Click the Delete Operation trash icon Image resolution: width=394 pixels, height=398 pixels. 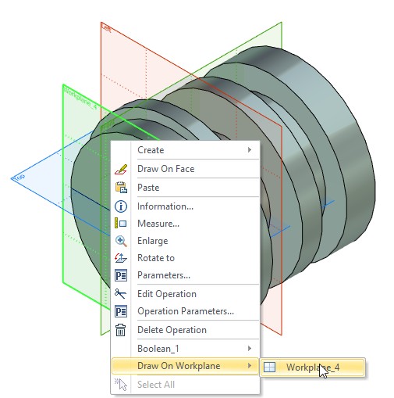pos(120,330)
